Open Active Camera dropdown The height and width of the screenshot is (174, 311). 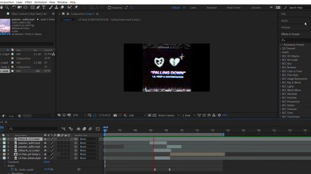point(169,115)
